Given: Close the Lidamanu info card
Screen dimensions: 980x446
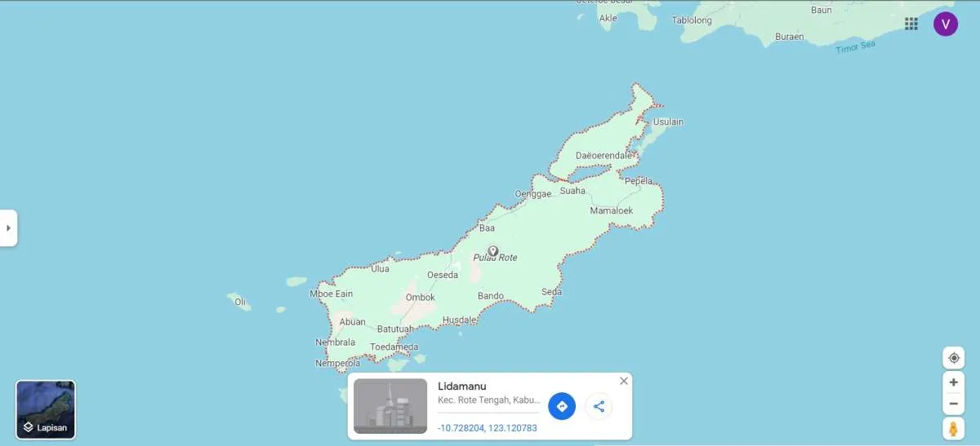Looking at the screenshot, I should click(x=624, y=381).
